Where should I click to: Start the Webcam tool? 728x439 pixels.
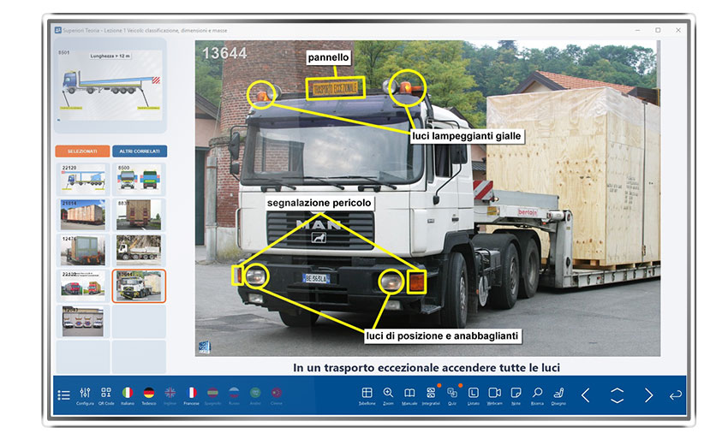point(494,394)
